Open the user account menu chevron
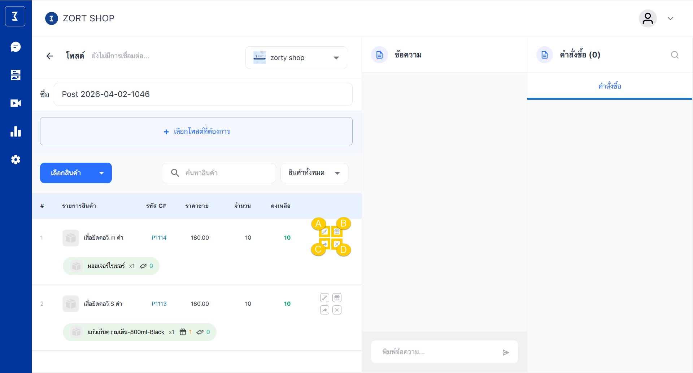693x373 pixels. pos(670,19)
